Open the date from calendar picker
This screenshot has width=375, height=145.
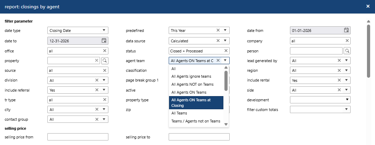pos(346,30)
